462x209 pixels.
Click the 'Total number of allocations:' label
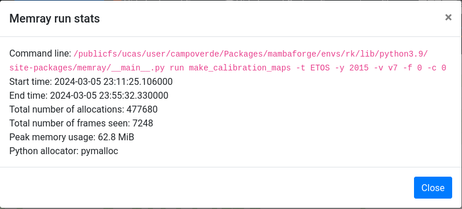(x=67, y=109)
